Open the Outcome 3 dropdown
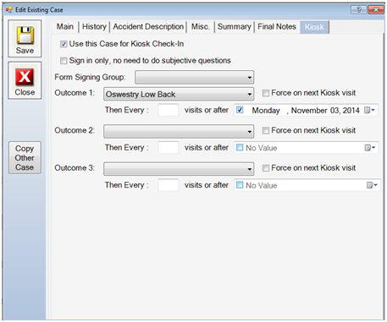387x322 pixels. (179, 169)
